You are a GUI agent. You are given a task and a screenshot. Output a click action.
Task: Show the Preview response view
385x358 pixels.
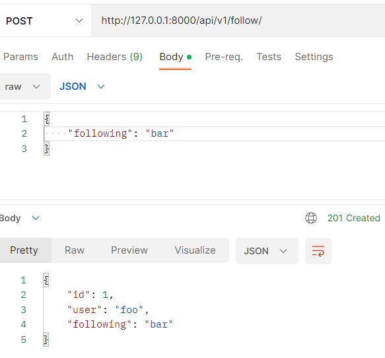tap(129, 250)
